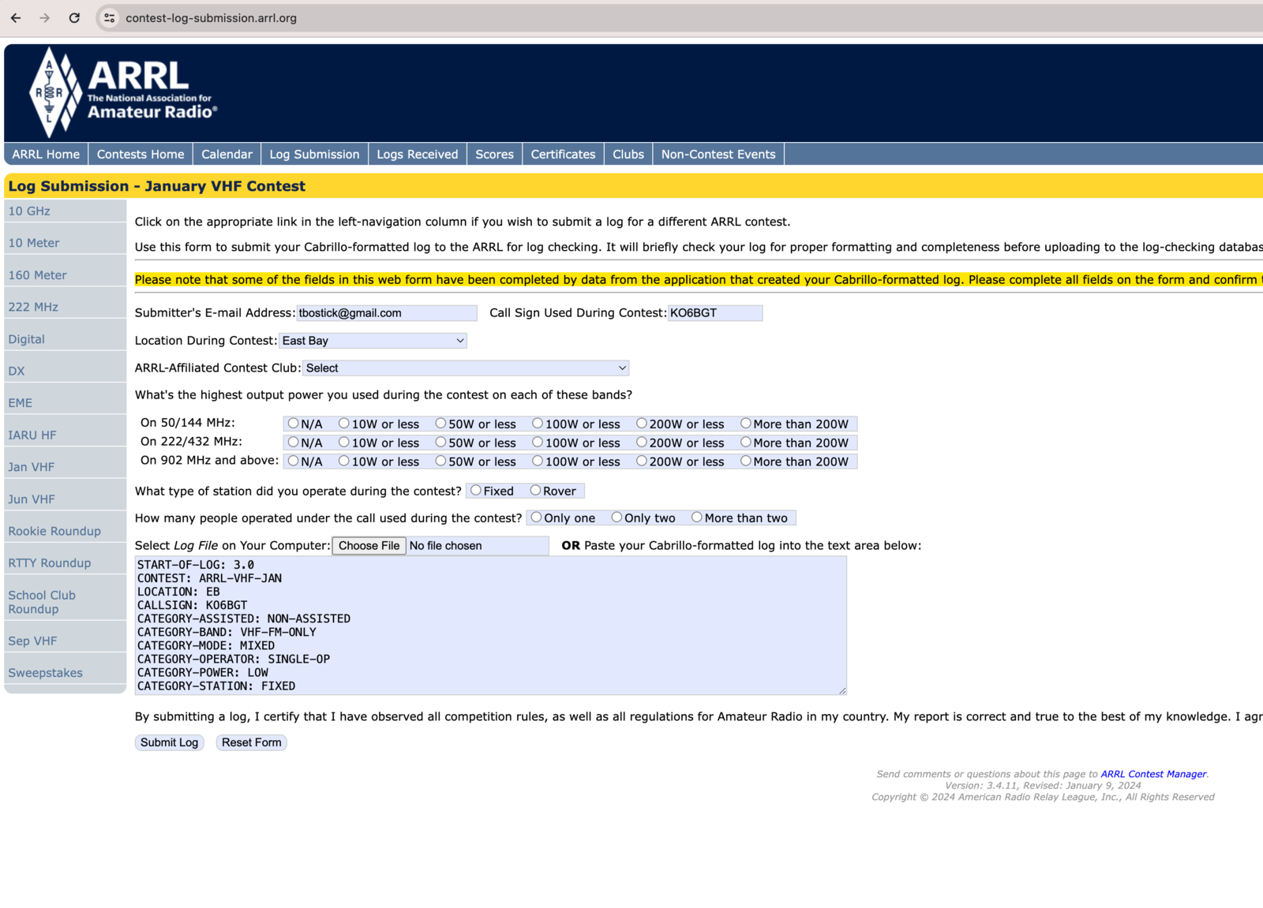This screenshot has height=908, width=1263.
Task: Open EME contest in sidebar
Action: tap(21, 403)
